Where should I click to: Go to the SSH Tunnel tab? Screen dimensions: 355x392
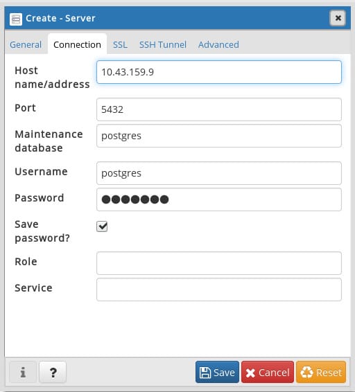[163, 45]
